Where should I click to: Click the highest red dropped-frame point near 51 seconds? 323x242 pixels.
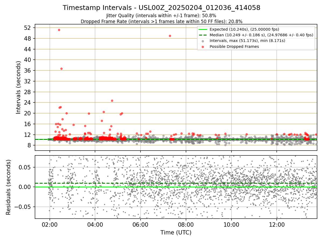tap(59, 30)
